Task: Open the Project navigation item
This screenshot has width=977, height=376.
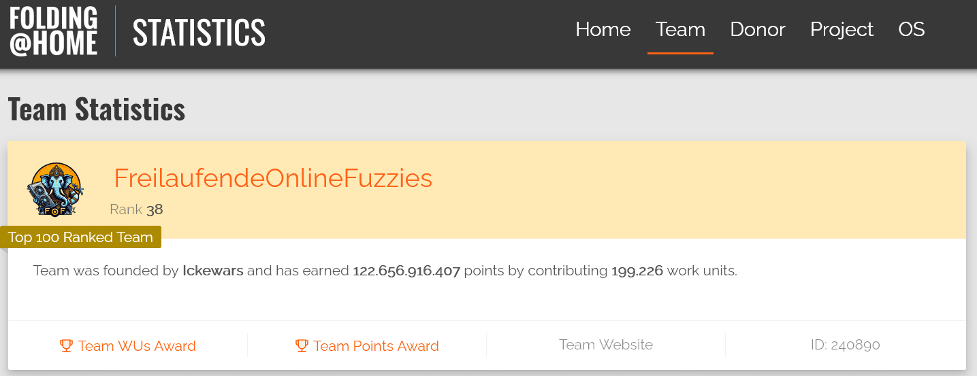Action: coord(842,30)
